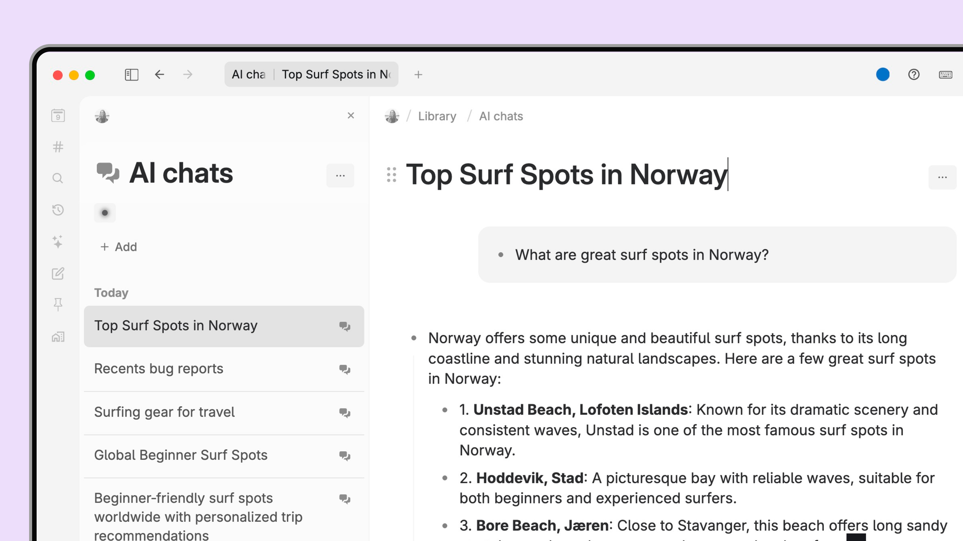Add a new tab

pos(418,75)
